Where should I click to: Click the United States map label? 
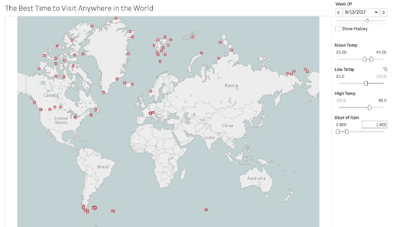[61, 120]
